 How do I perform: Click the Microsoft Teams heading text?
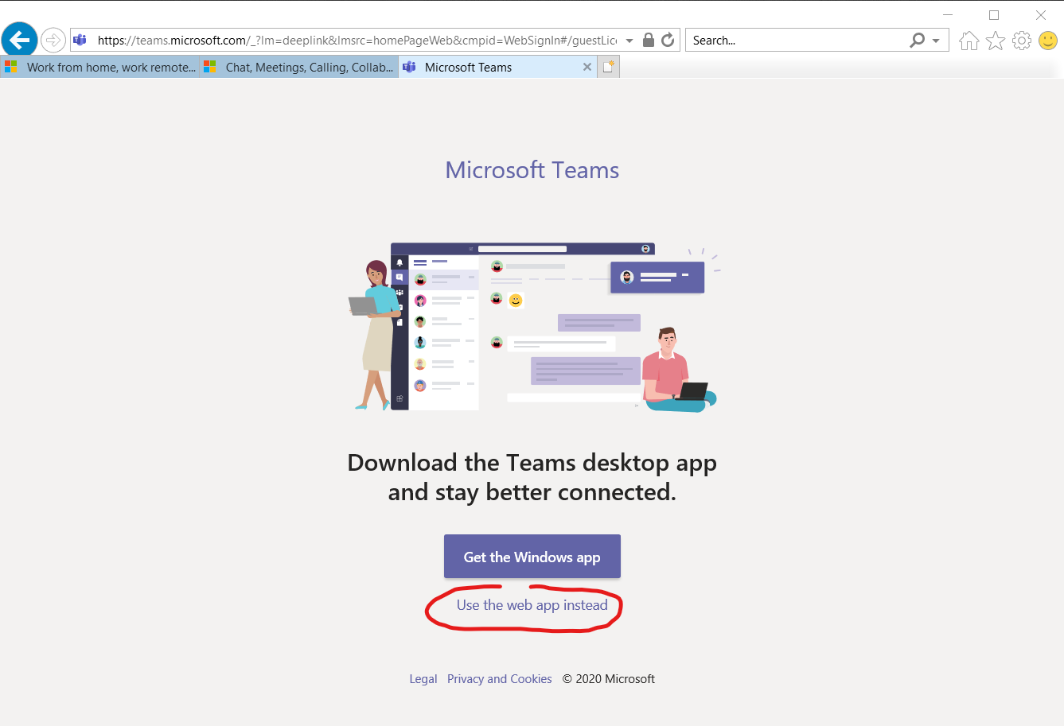click(532, 170)
